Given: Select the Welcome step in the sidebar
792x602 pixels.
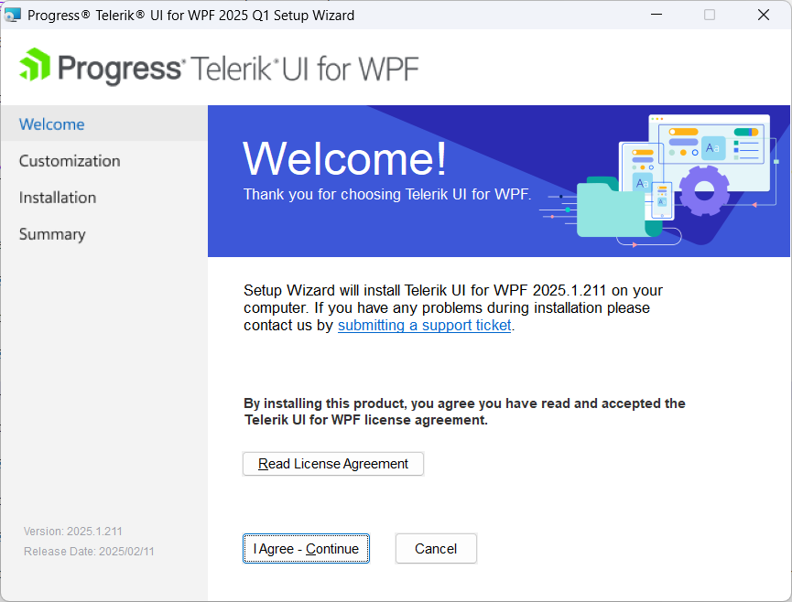Looking at the screenshot, I should tap(51, 124).
